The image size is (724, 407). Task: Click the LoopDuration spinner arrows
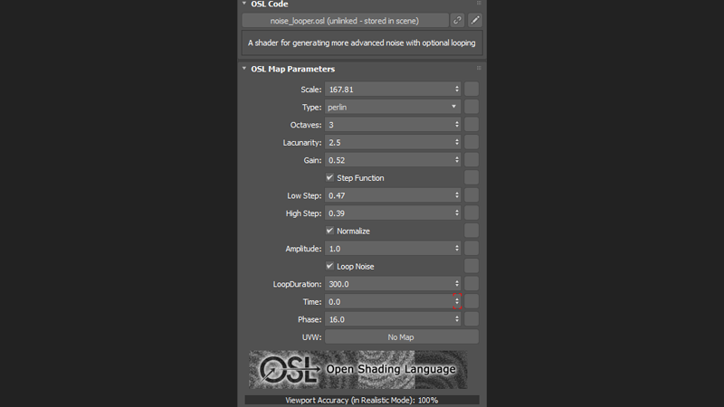(457, 284)
